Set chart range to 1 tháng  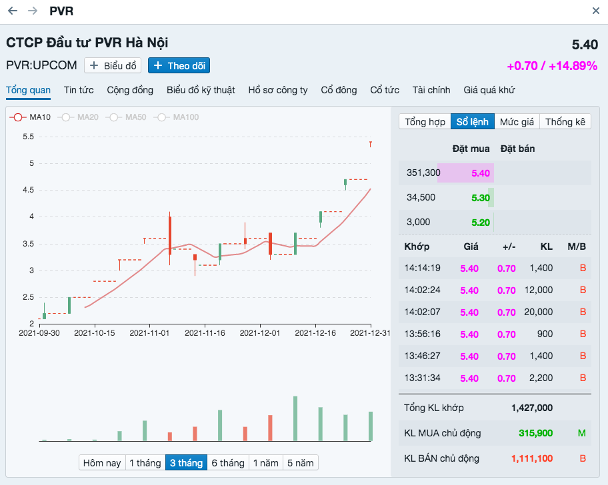coord(145,462)
